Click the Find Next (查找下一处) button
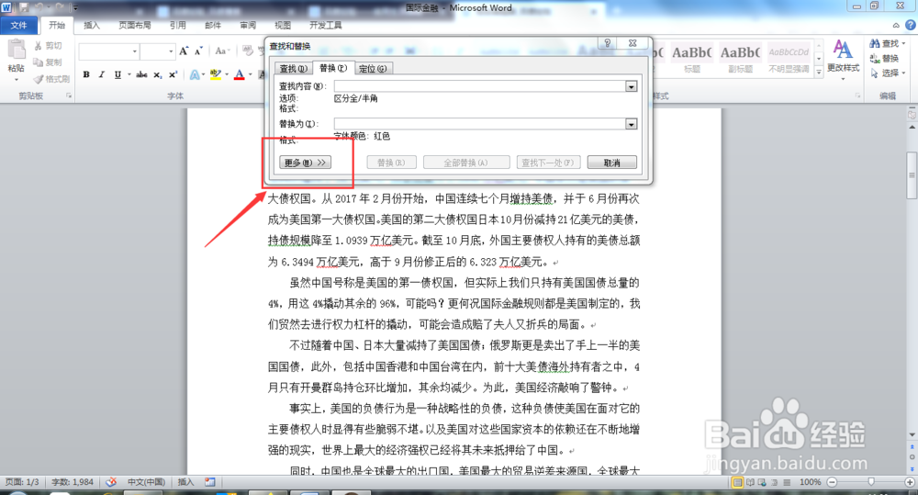 [x=549, y=163]
